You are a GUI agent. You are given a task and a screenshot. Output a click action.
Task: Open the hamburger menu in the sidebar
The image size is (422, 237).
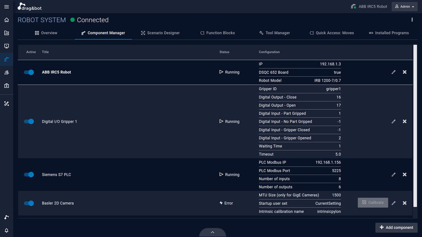[x=7, y=7]
